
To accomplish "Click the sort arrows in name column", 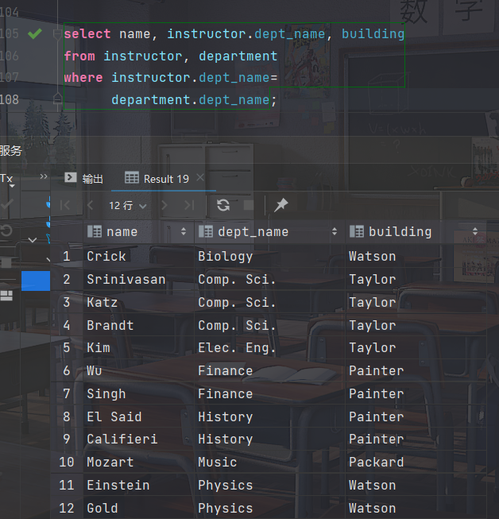I will point(184,232).
